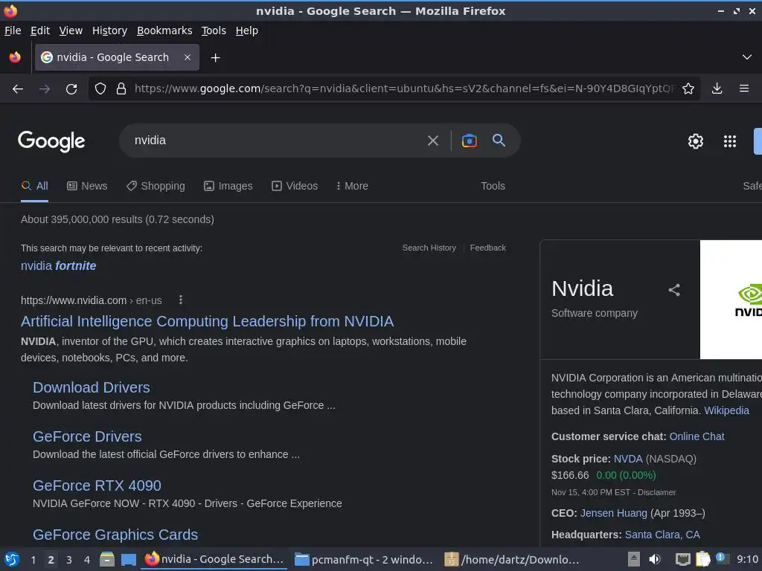Open GeForce Graphics Cards sitelink
The image size is (762, 571).
115,534
